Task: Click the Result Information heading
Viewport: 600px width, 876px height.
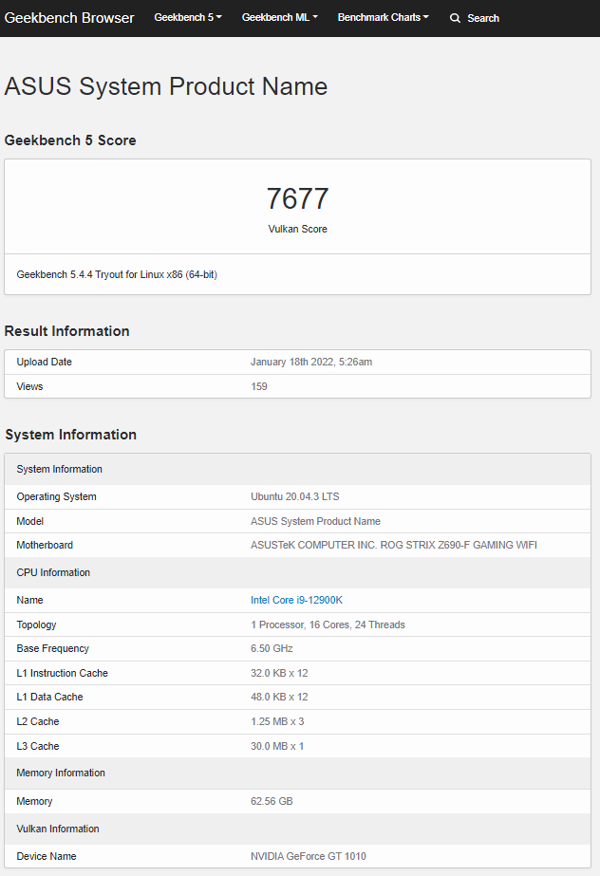Action: 67,330
